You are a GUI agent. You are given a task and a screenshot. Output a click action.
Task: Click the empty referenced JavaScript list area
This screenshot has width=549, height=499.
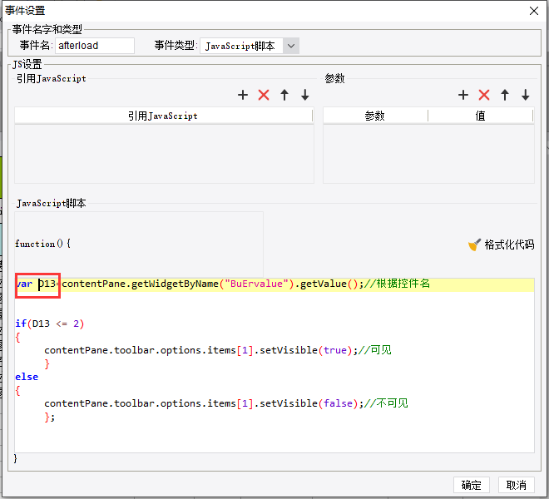tap(164, 154)
